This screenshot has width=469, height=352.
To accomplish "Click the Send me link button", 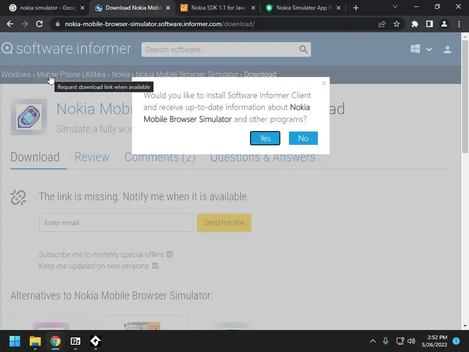I will (x=224, y=223).
